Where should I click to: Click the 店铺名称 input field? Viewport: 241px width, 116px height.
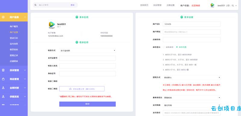[x=192, y=40]
